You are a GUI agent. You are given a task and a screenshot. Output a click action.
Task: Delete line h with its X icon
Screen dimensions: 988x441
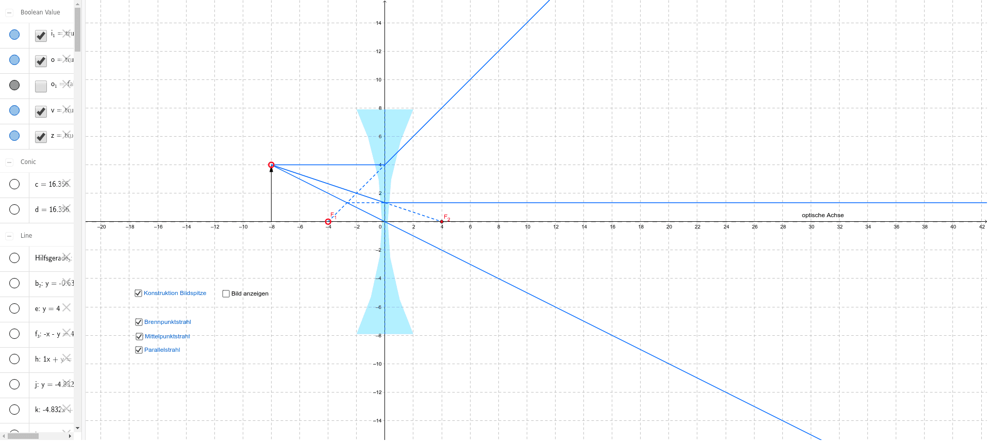[x=66, y=357]
